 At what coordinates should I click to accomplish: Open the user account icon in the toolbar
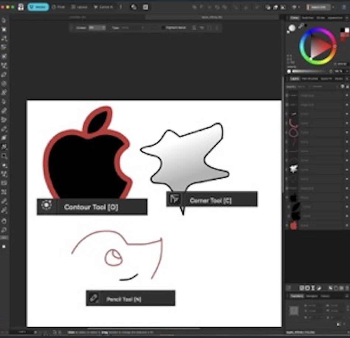(345, 7)
